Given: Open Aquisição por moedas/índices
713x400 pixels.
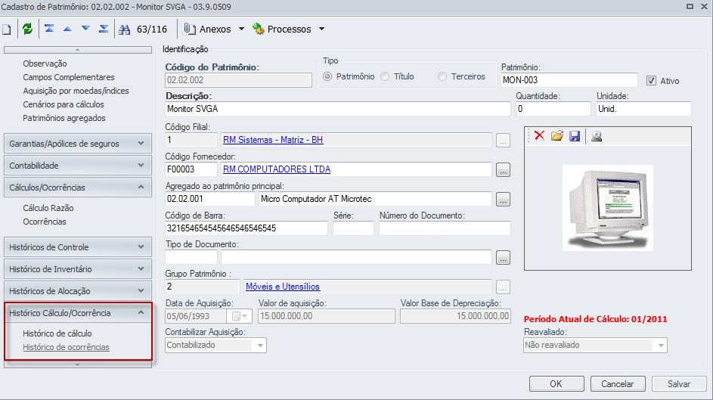Looking at the screenshot, I should 76,91.
